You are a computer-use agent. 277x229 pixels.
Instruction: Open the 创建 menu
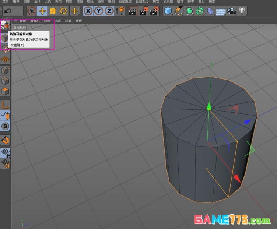tap(27, 1)
